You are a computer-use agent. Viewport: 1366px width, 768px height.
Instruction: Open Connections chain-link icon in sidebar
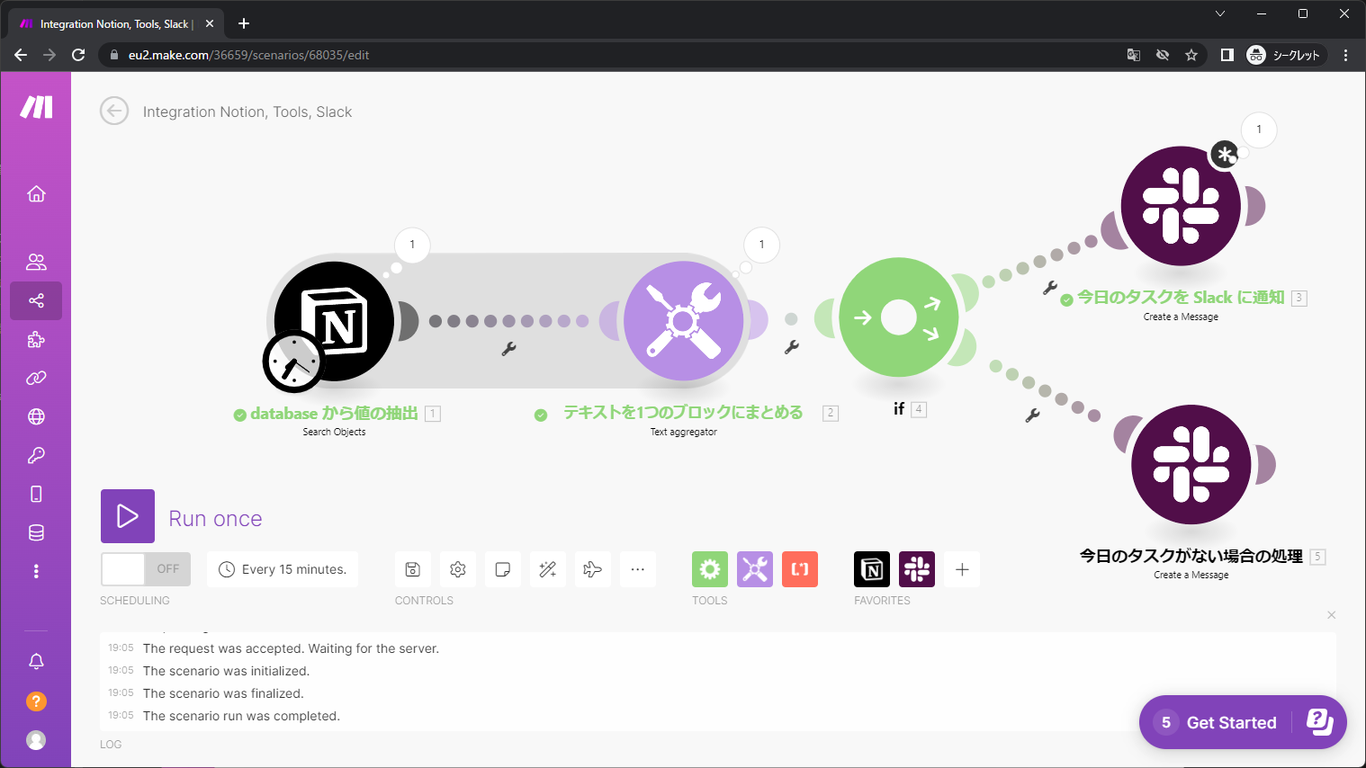coord(36,378)
